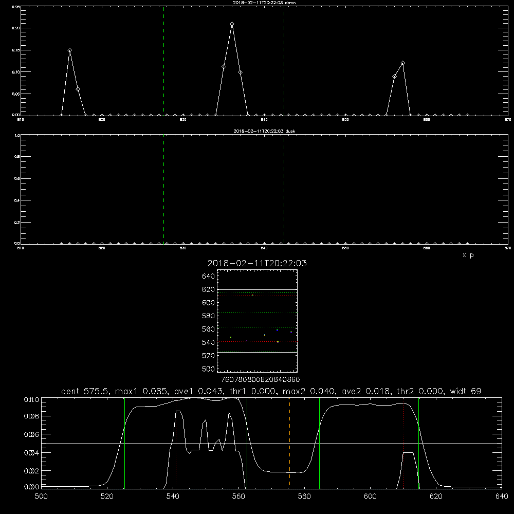
Task: Click the red dotted line near 610 in center plot
Action: 257,296
